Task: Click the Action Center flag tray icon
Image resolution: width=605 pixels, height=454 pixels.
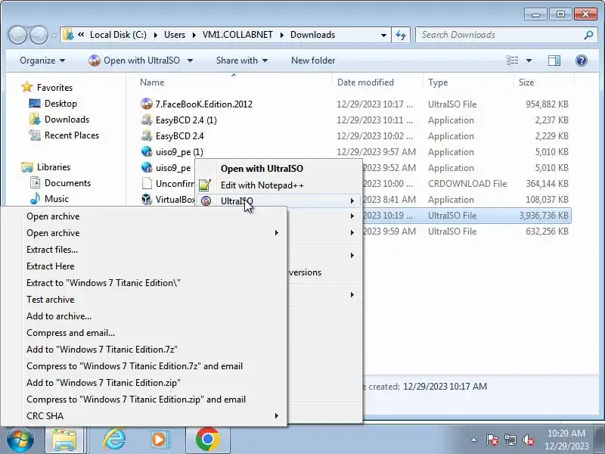Action: [492, 440]
